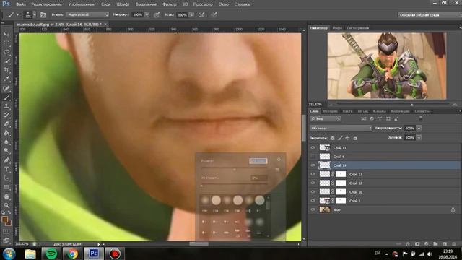Select the Healing Brush tool
The width and height of the screenshot is (462, 260).
(x=6, y=88)
